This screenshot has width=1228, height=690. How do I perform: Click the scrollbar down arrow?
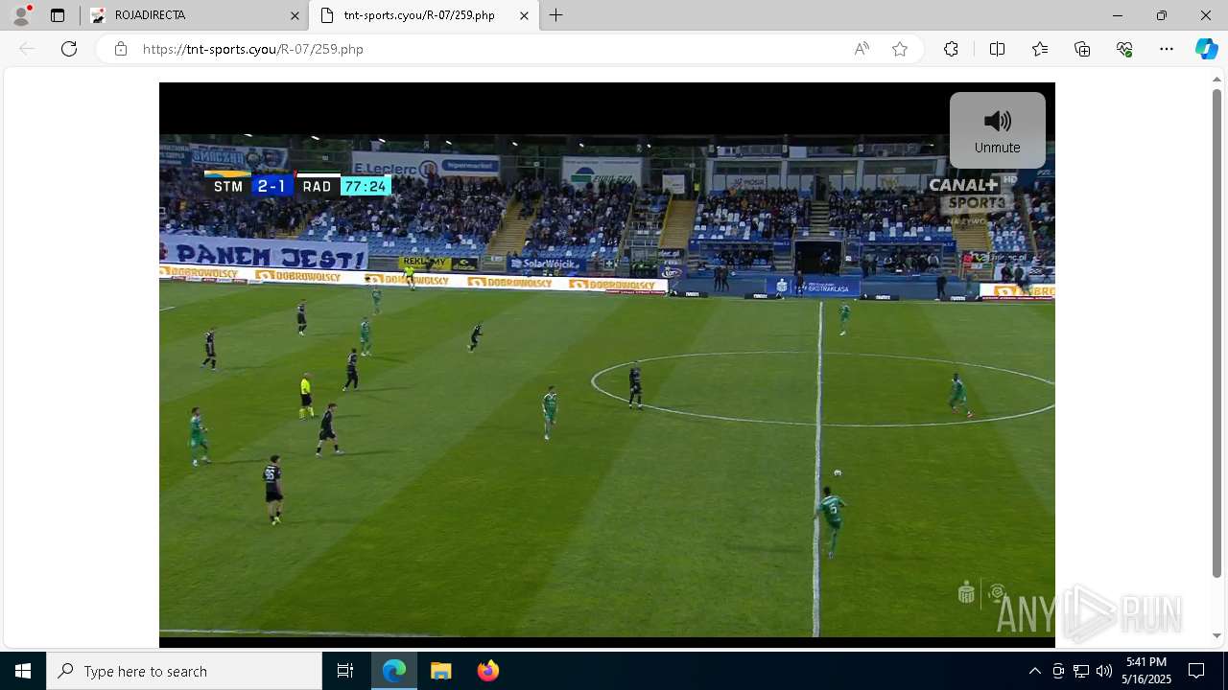pyautogui.click(x=1216, y=635)
